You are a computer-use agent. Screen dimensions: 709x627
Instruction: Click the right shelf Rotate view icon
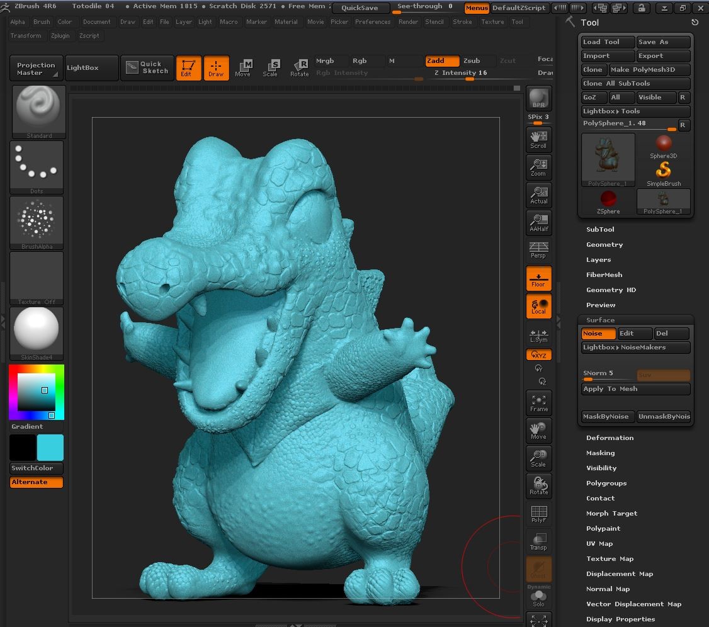click(538, 485)
